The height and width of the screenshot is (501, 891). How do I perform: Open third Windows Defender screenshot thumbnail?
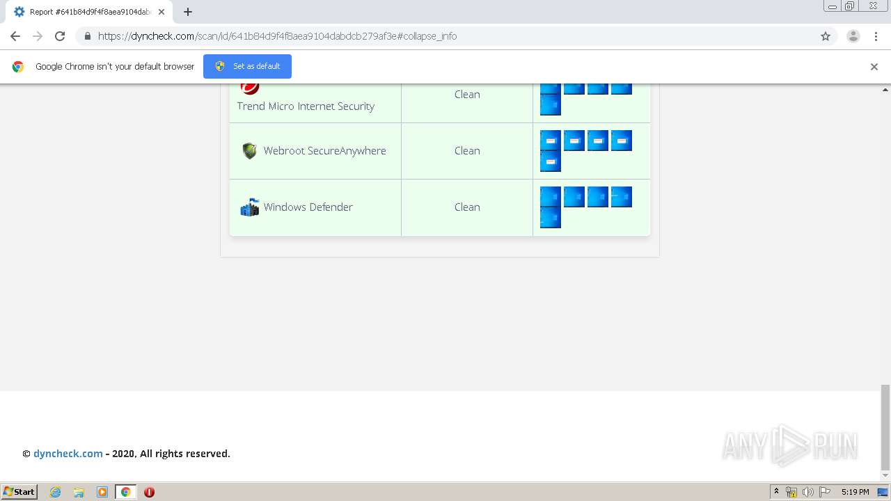coord(598,197)
